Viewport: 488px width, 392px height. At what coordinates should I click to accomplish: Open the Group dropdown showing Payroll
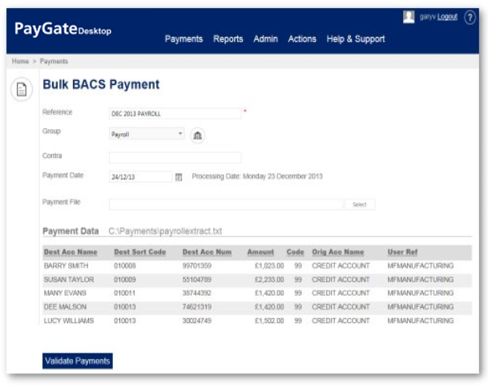(x=147, y=134)
